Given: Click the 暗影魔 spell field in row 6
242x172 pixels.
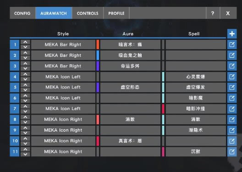Looking at the screenshot, I should coord(196,98).
